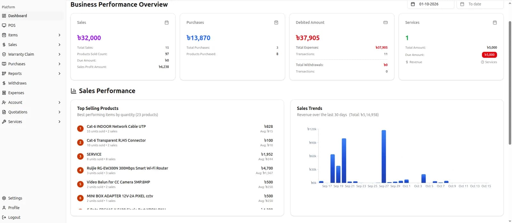Click the Account user icon
The height and width of the screenshot is (223, 512).
[x=4, y=102]
